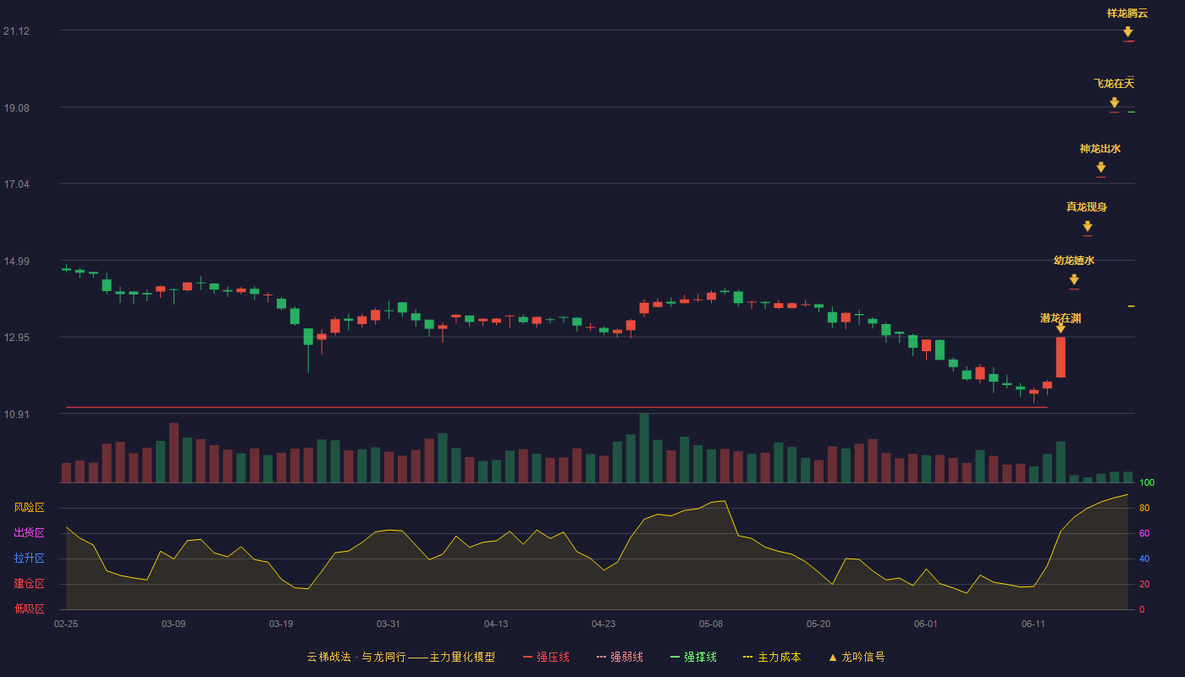Screen dimensions: 1185x677
Task: Click the 飞龙在天 signal arrow marker
Action: click(1114, 102)
